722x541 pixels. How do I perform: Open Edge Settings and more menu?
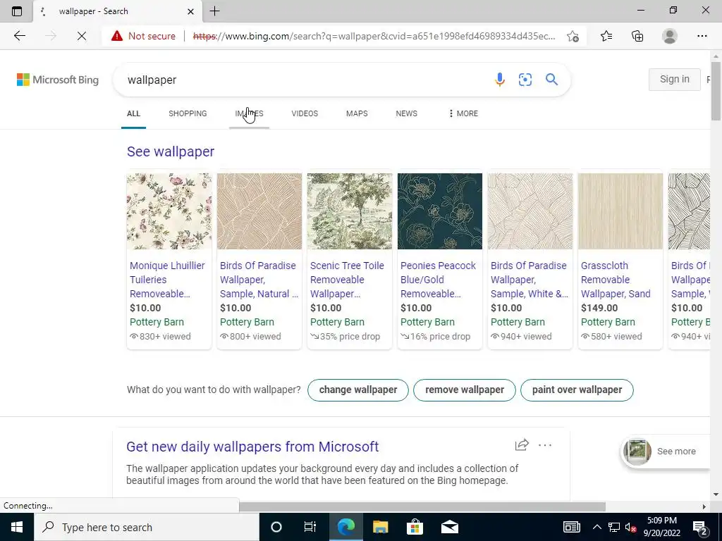pyautogui.click(x=702, y=36)
